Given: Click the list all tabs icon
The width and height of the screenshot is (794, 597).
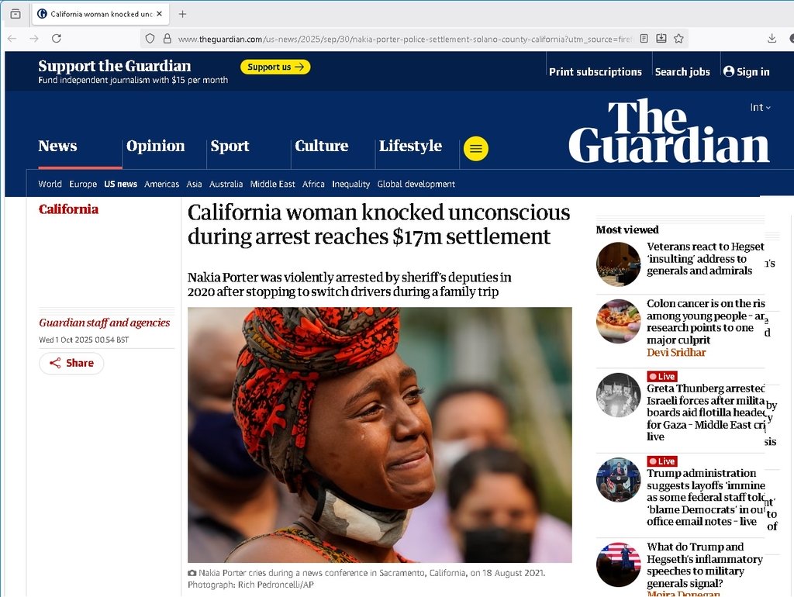Looking at the screenshot, I should click(x=16, y=14).
